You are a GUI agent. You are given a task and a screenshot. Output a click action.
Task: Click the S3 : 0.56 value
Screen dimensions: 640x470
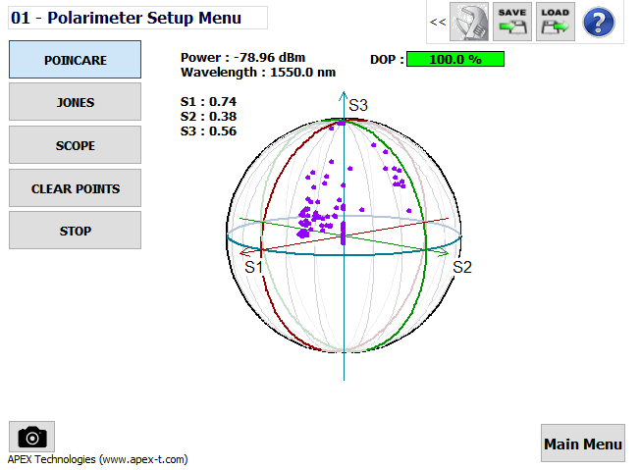pyautogui.click(x=208, y=131)
